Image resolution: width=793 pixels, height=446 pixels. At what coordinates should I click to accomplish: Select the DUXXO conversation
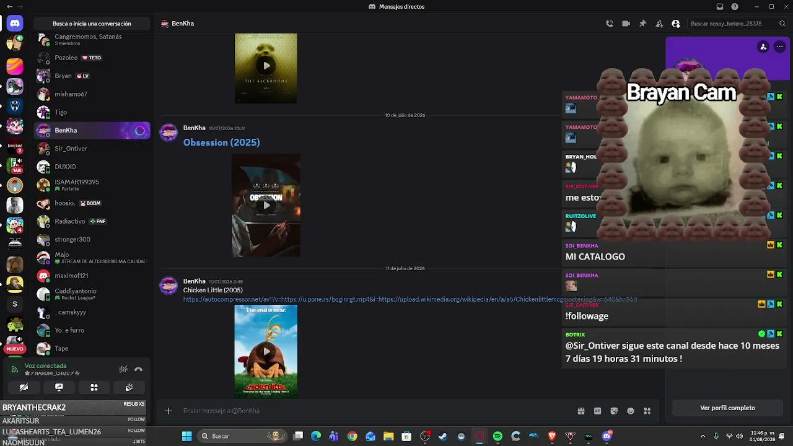92,167
